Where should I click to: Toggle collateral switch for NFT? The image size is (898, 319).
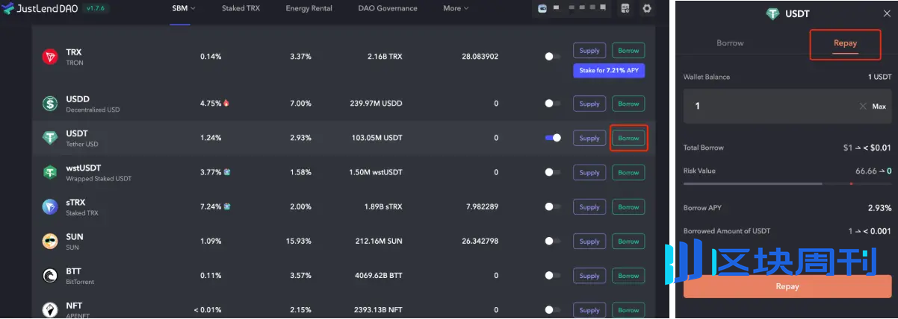pos(553,309)
